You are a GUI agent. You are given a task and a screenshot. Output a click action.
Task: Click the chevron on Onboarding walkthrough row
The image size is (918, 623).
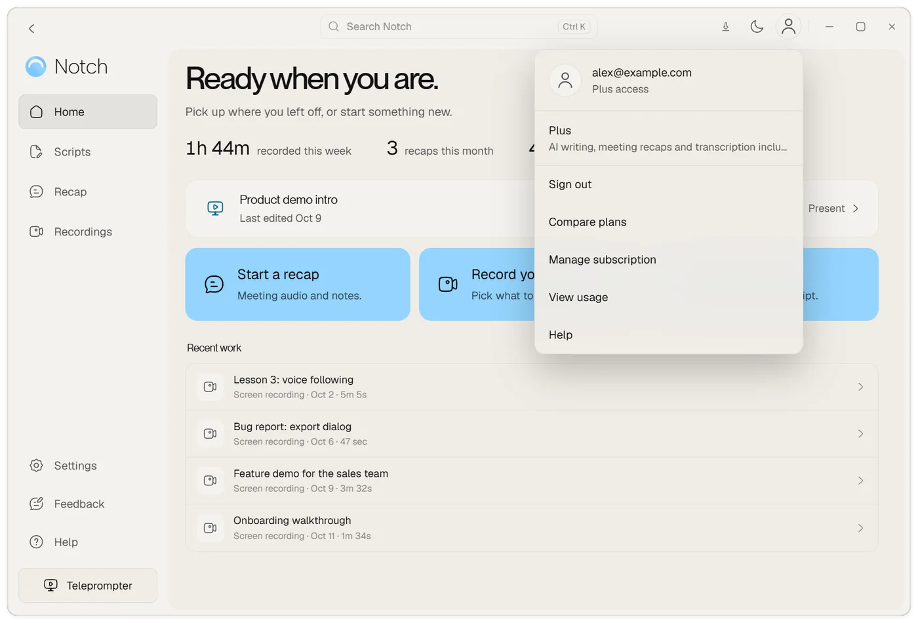860,528
